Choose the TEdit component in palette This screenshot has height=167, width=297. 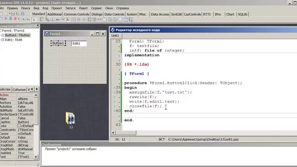[63, 19]
